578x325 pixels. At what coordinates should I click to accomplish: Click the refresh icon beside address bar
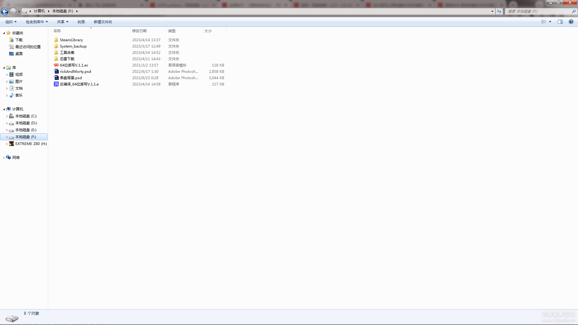tap(499, 11)
